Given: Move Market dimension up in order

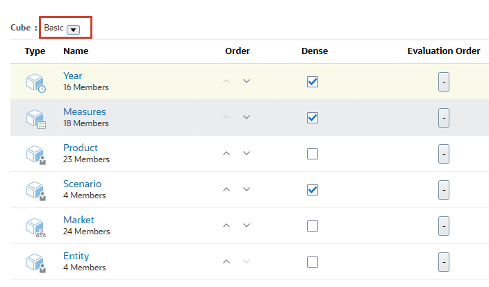Looking at the screenshot, I should pos(226,225).
